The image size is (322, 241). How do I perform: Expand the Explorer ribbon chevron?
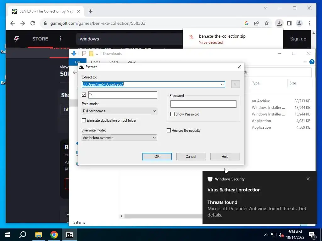pos(305,62)
